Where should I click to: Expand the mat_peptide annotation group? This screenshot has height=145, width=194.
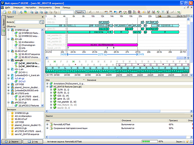(x=51, y=101)
